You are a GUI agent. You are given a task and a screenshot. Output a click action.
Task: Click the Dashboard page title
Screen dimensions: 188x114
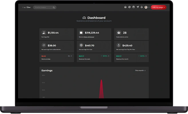pyautogui.click(x=96, y=18)
